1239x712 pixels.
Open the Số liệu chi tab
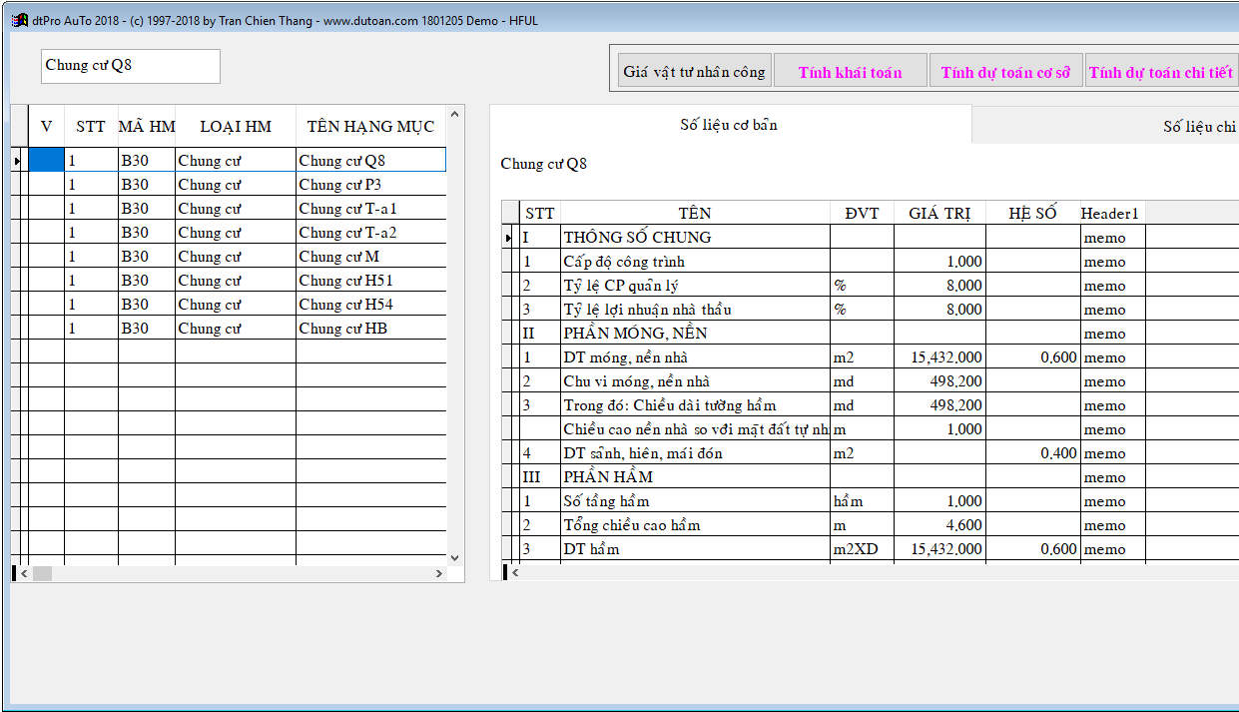point(1198,127)
